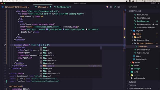Pick flex-1 suggestion
This screenshot has height=90, width=160.
(70, 50)
